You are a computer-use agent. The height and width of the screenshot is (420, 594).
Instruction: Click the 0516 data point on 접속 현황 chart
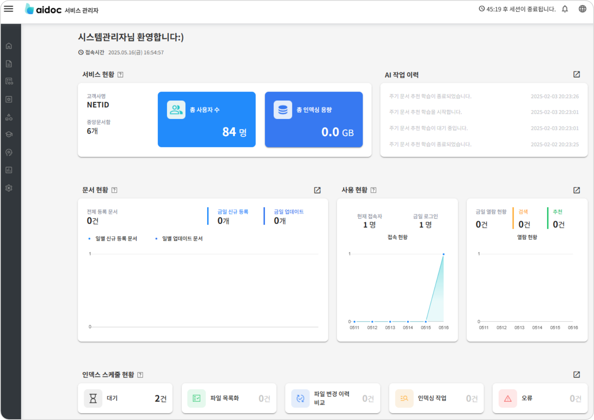click(x=443, y=254)
